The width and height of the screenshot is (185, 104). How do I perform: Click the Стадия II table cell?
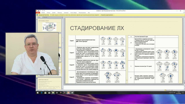coord(72,53)
